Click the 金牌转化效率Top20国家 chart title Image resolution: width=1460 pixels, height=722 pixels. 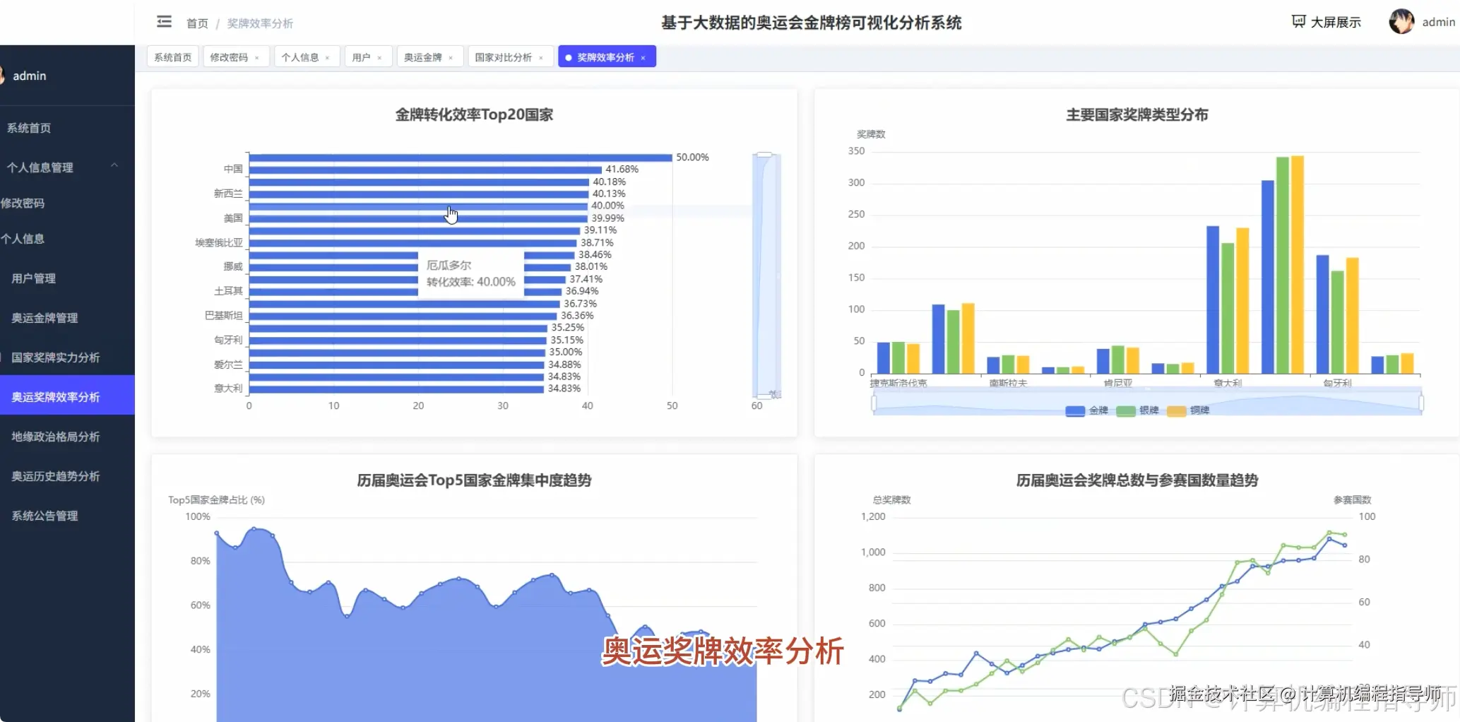[474, 114]
